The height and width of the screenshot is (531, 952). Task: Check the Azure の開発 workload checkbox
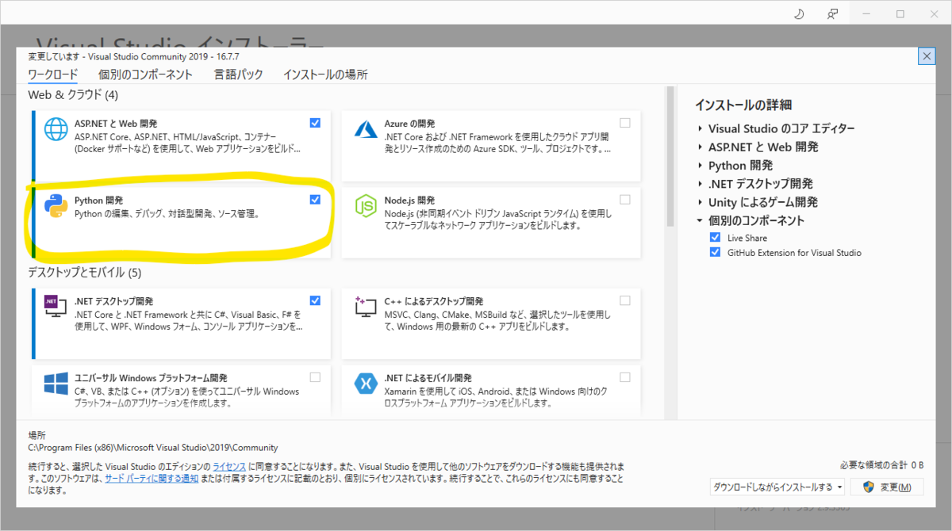625,123
